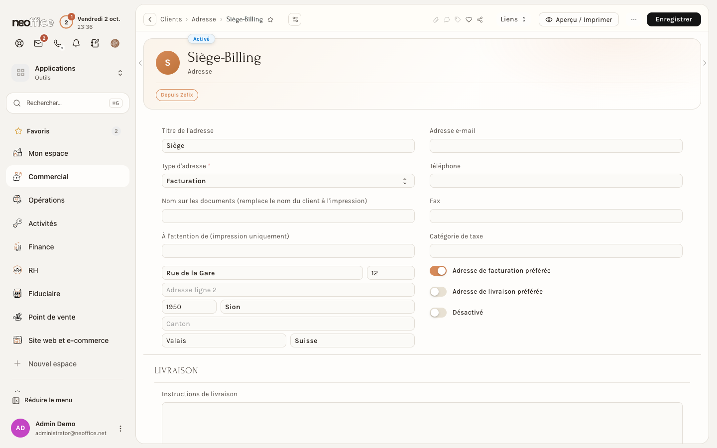Click the Adresse breadcrumb link
Screen dimensions: 717x448
(204, 19)
